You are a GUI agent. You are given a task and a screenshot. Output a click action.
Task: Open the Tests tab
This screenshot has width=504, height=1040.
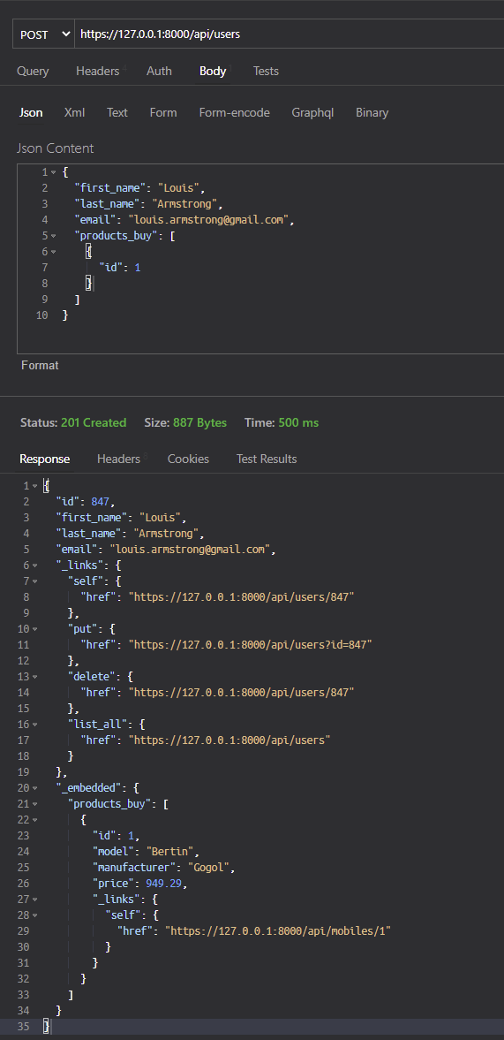266,71
